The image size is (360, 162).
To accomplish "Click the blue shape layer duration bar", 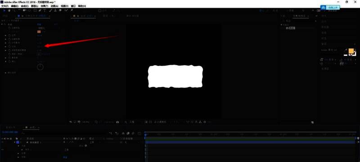I will pyautogui.click(x=250, y=142).
